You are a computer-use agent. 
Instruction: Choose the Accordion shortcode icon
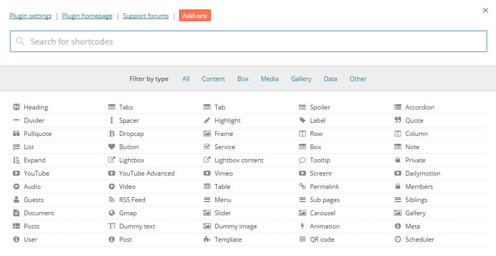397,107
